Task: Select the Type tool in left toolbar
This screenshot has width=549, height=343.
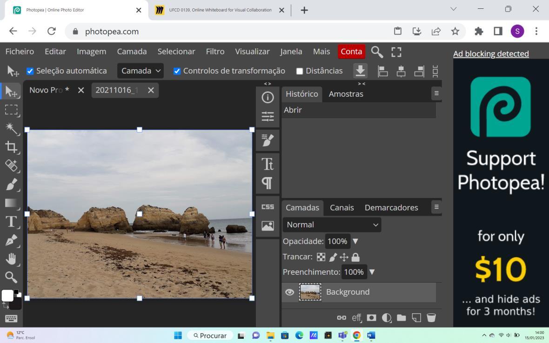Action: tap(11, 222)
